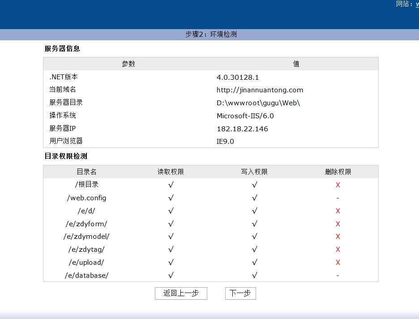419x319 pixels.
Task: Click the read permission checkmark for /根目录
Action: (x=171, y=185)
